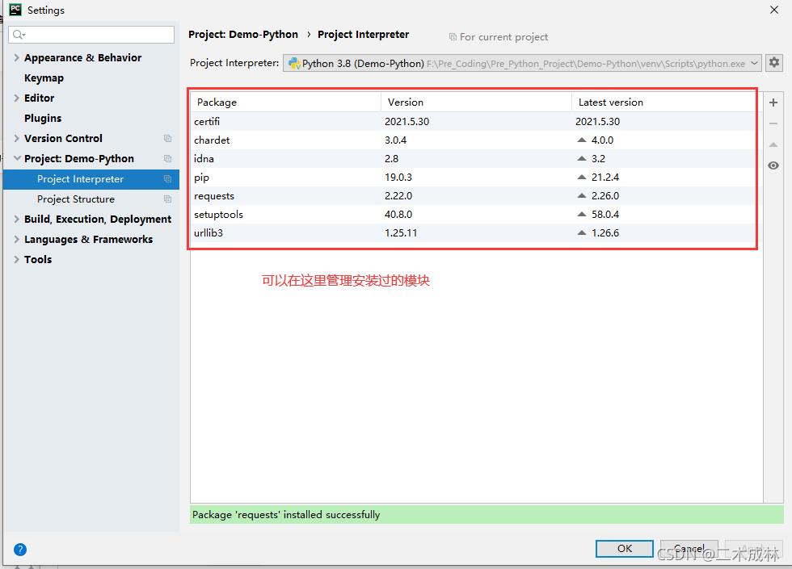Expand Appearance & Behavior section
This screenshot has width=792, height=569.
pos(17,57)
